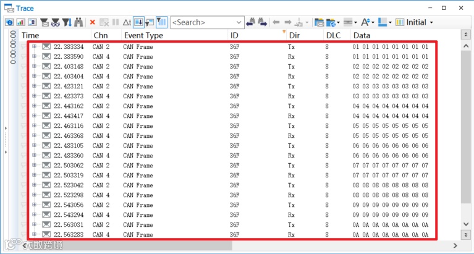The height and width of the screenshot is (254, 474).
Task: Select the CAN 4 cell in row 22.463368
Action: 101,135
